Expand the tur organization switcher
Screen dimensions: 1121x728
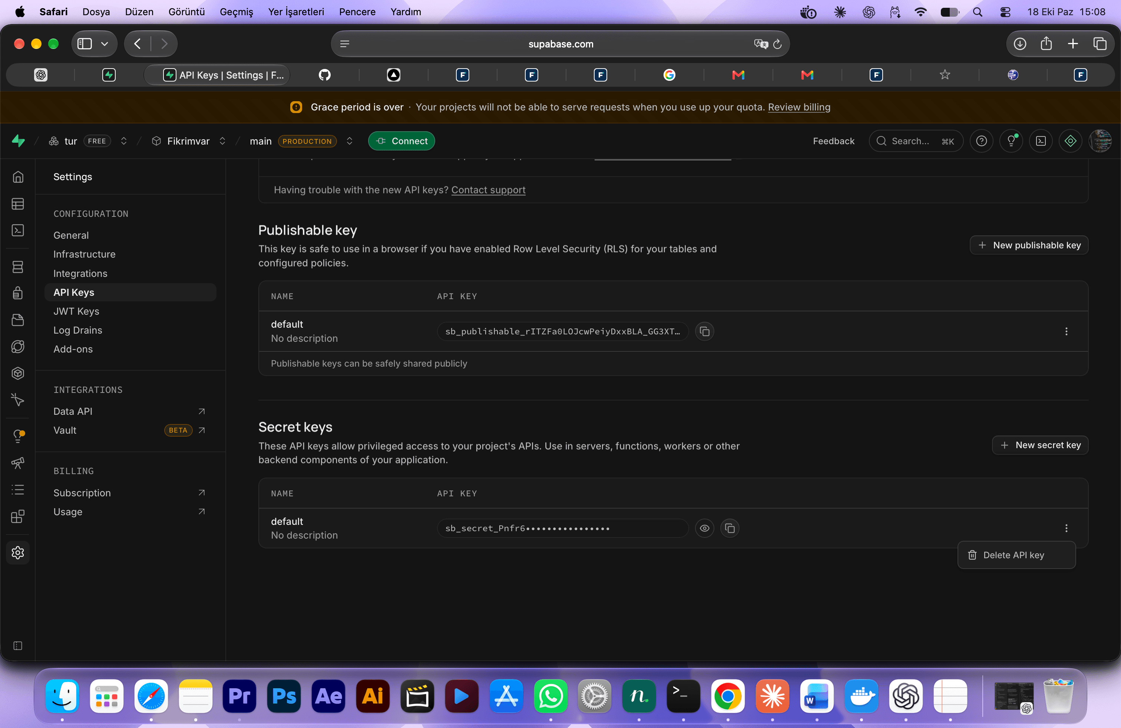[x=124, y=141]
